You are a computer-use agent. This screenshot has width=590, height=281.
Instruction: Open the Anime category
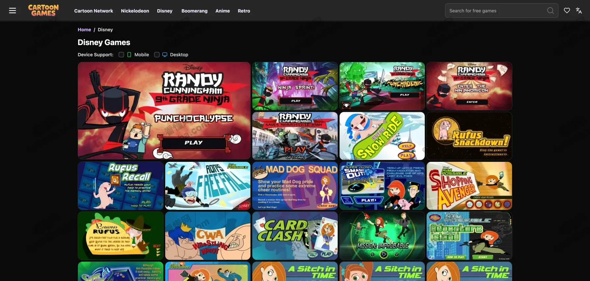223,11
